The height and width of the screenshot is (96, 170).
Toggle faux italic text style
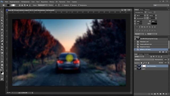(139, 27)
